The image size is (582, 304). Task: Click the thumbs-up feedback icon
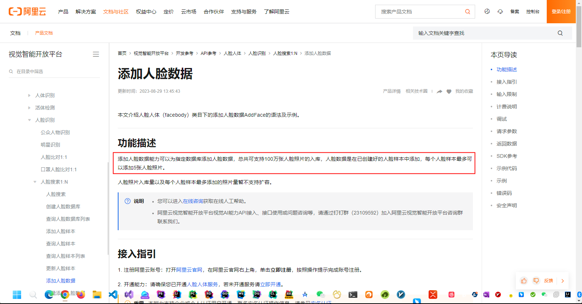[x=524, y=281]
